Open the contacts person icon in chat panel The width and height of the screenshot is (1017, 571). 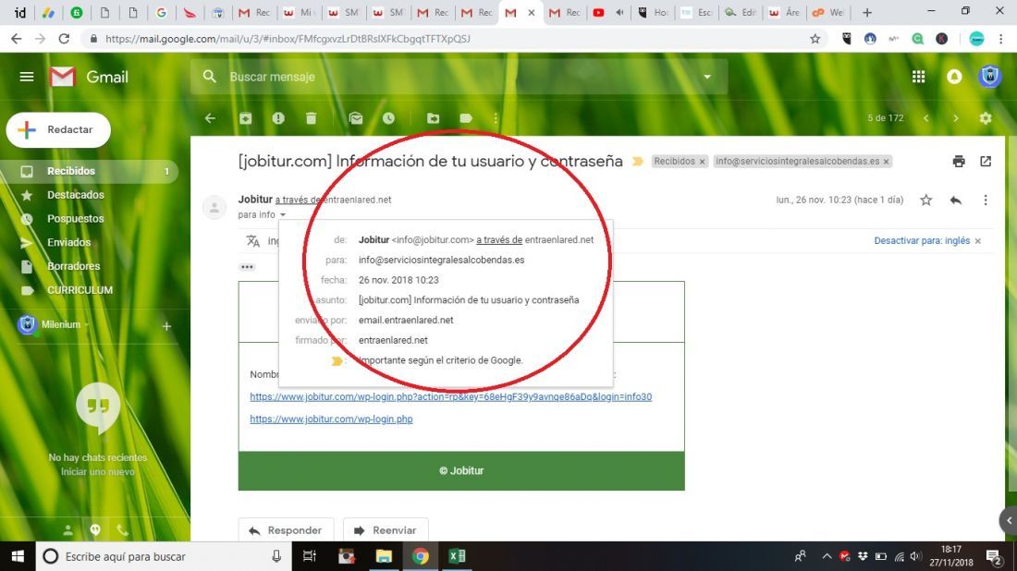pyautogui.click(x=68, y=530)
